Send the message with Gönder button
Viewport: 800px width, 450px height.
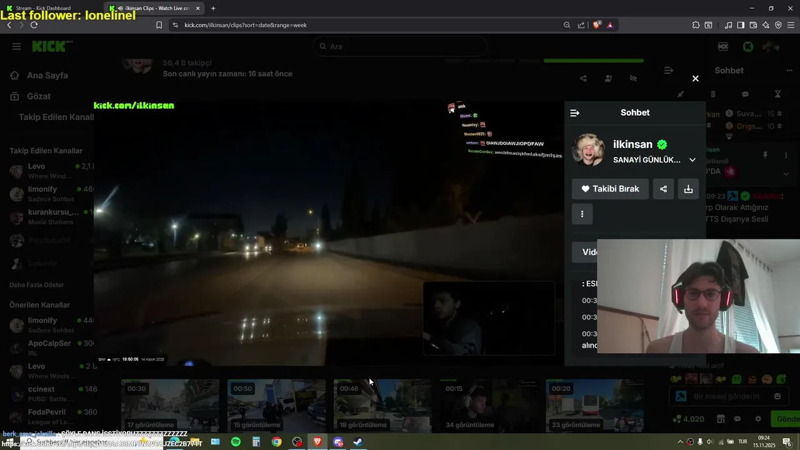click(786, 419)
